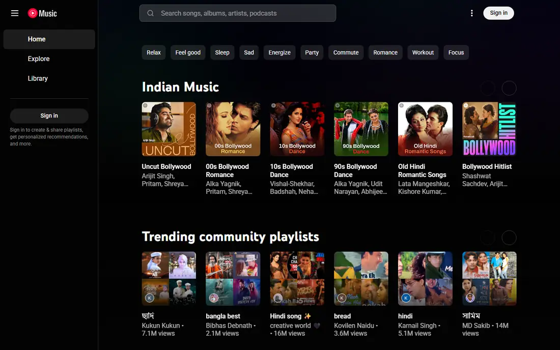Click Sign in button in sidebar
The width and height of the screenshot is (560, 350).
pyautogui.click(x=49, y=115)
